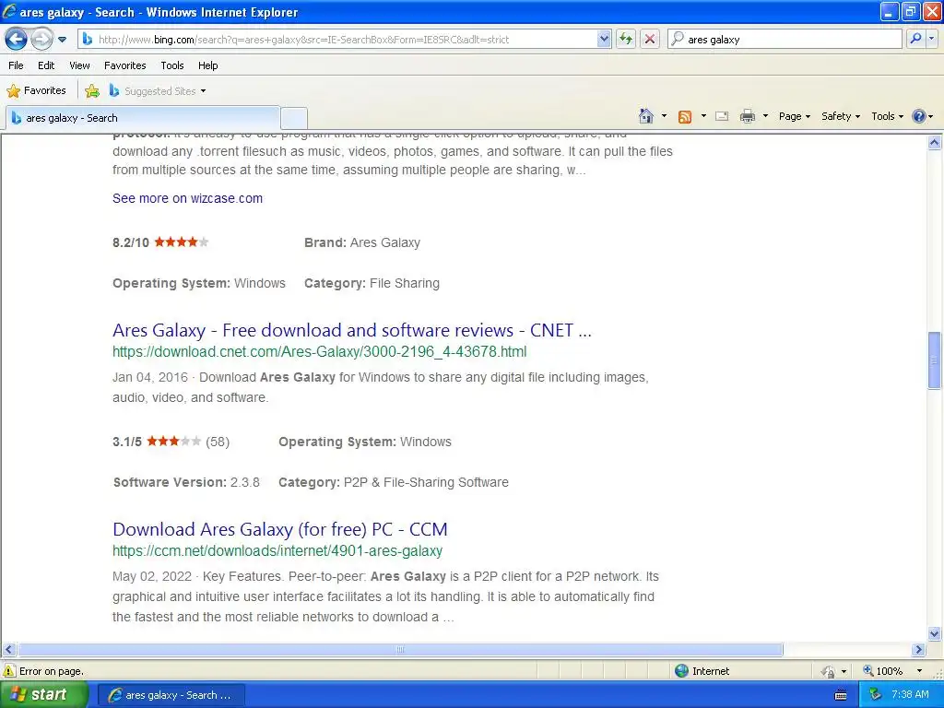Screen dimensions: 944x708
Task: Click the search box containing ares galaxy
Action: (785, 39)
